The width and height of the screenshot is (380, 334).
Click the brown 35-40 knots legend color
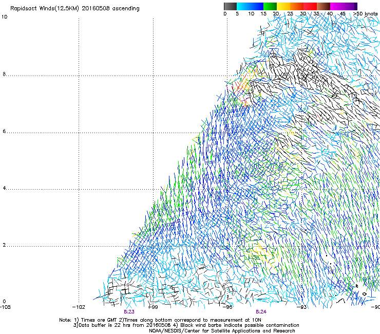pos(324,6)
